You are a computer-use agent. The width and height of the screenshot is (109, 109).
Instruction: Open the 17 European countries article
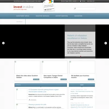tap(44, 90)
